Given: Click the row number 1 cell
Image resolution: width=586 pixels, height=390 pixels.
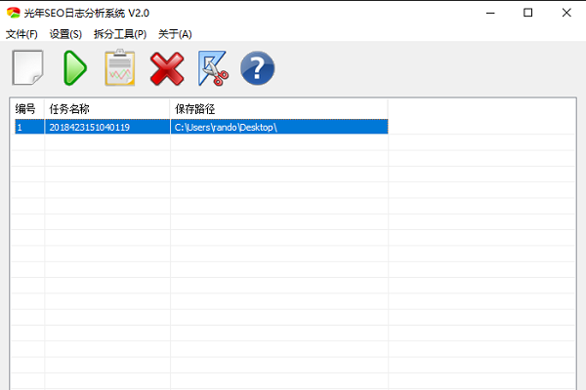Looking at the screenshot, I should coord(26,127).
